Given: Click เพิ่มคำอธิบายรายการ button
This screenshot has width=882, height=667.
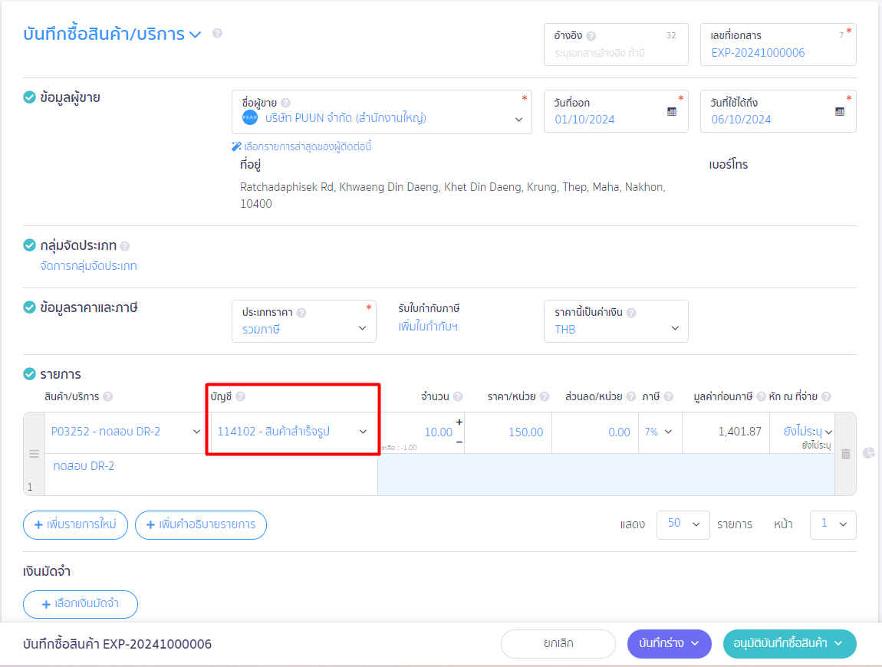Looking at the screenshot, I should [201, 524].
